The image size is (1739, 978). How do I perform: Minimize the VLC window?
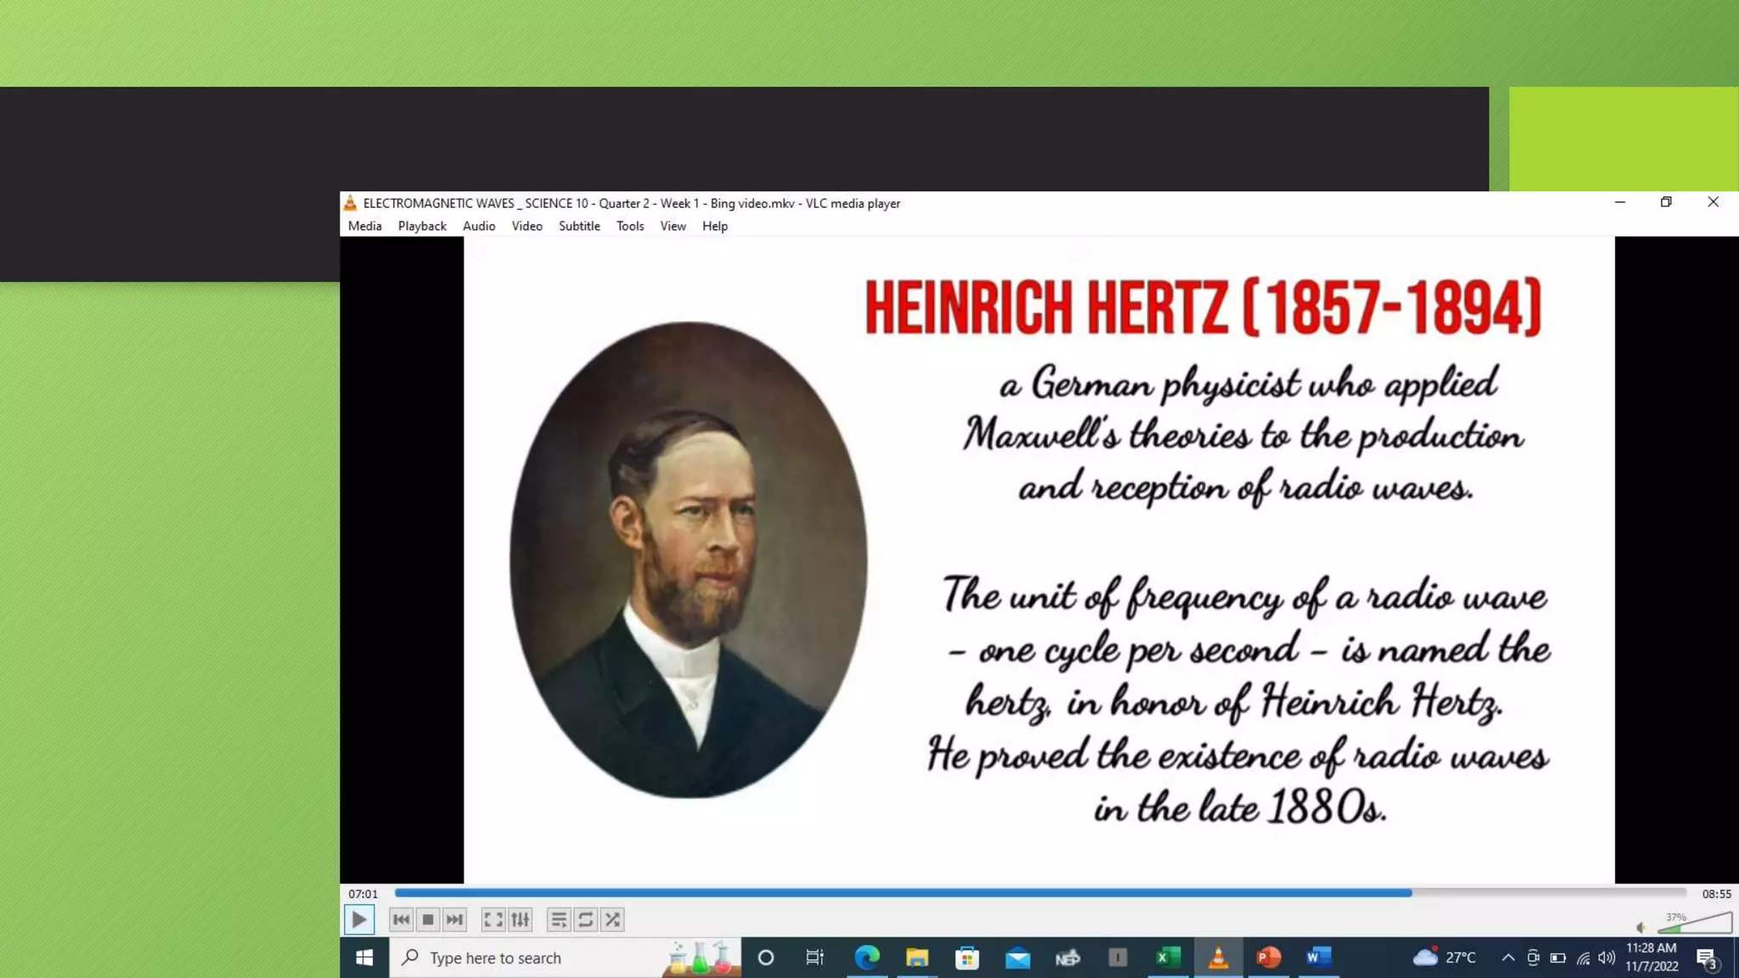click(1619, 202)
